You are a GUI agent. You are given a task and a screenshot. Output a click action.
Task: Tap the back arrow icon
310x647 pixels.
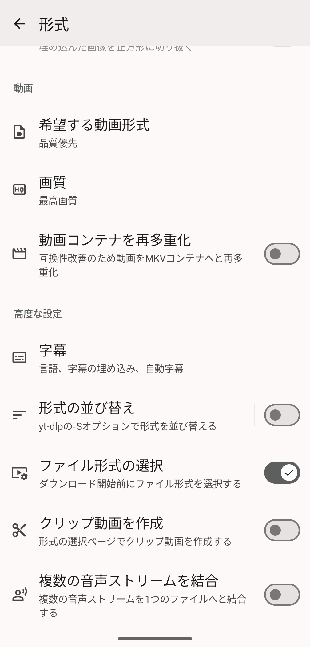click(x=19, y=24)
